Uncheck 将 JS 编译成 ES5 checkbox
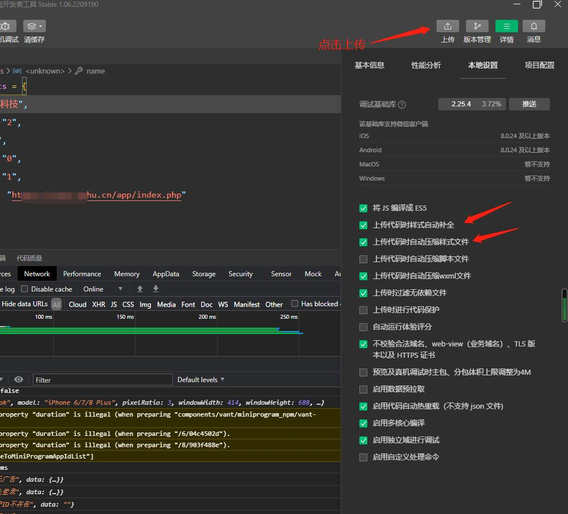 (363, 208)
